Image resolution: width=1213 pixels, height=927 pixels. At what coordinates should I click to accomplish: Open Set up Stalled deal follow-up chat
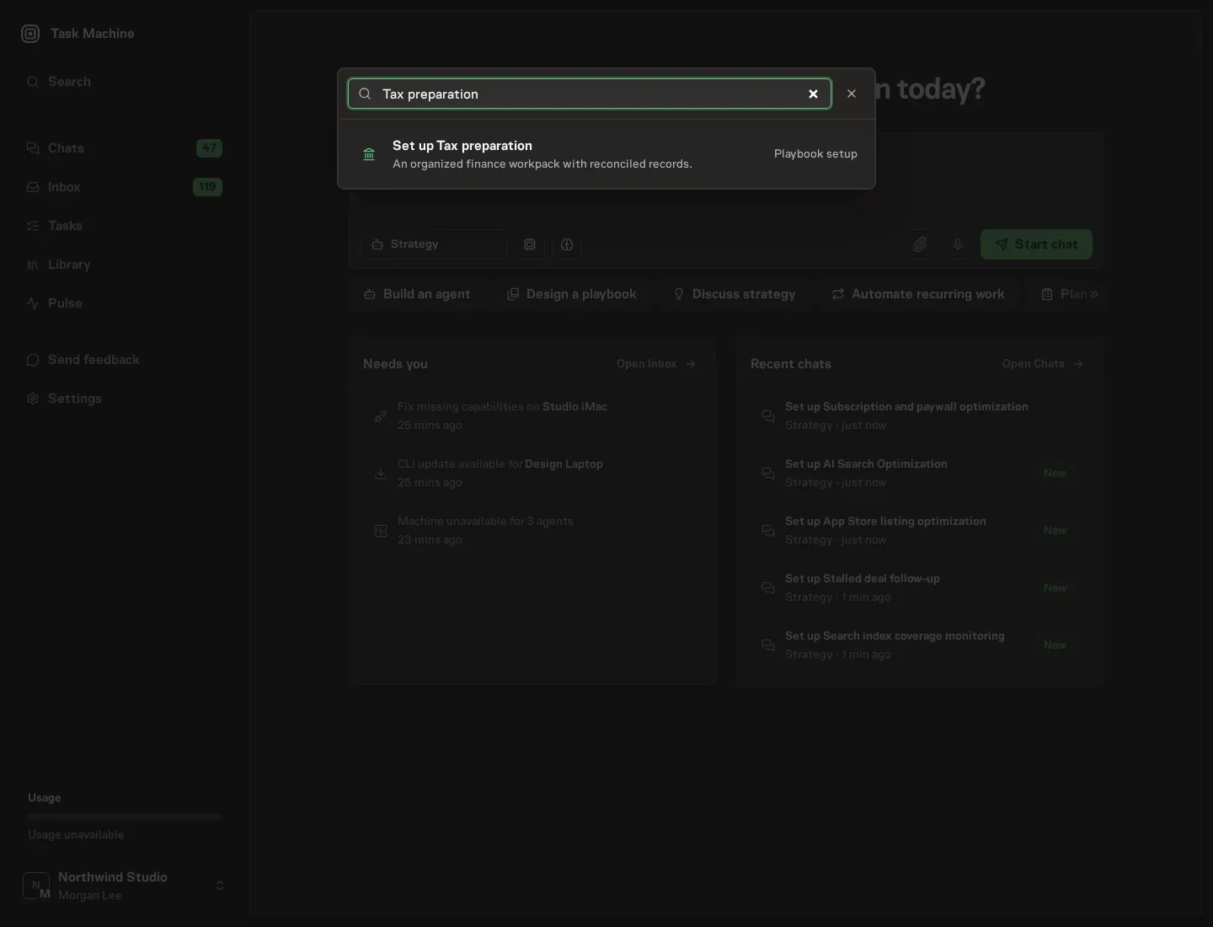tap(920, 587)
